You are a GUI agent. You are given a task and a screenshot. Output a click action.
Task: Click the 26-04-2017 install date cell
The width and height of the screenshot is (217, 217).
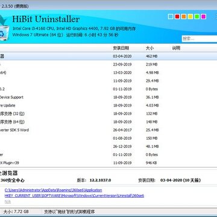122,130
